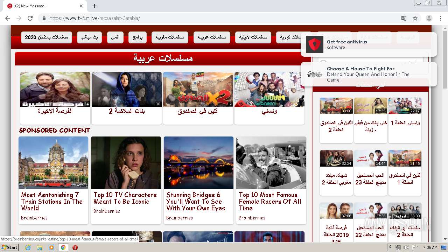The image size is (448, 252).
Task: Bookmark this page with star icon
Action: click(x=415, y=18)
